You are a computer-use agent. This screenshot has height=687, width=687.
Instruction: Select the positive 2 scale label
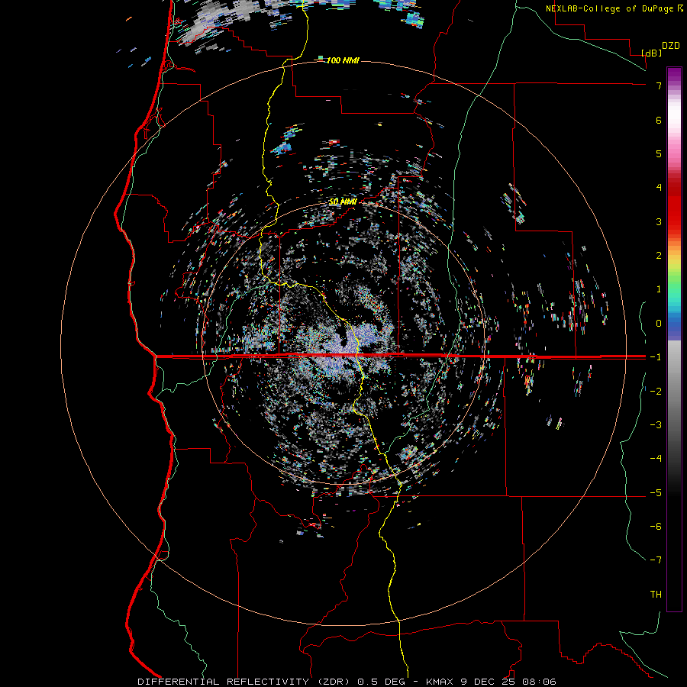coord(659,256)
